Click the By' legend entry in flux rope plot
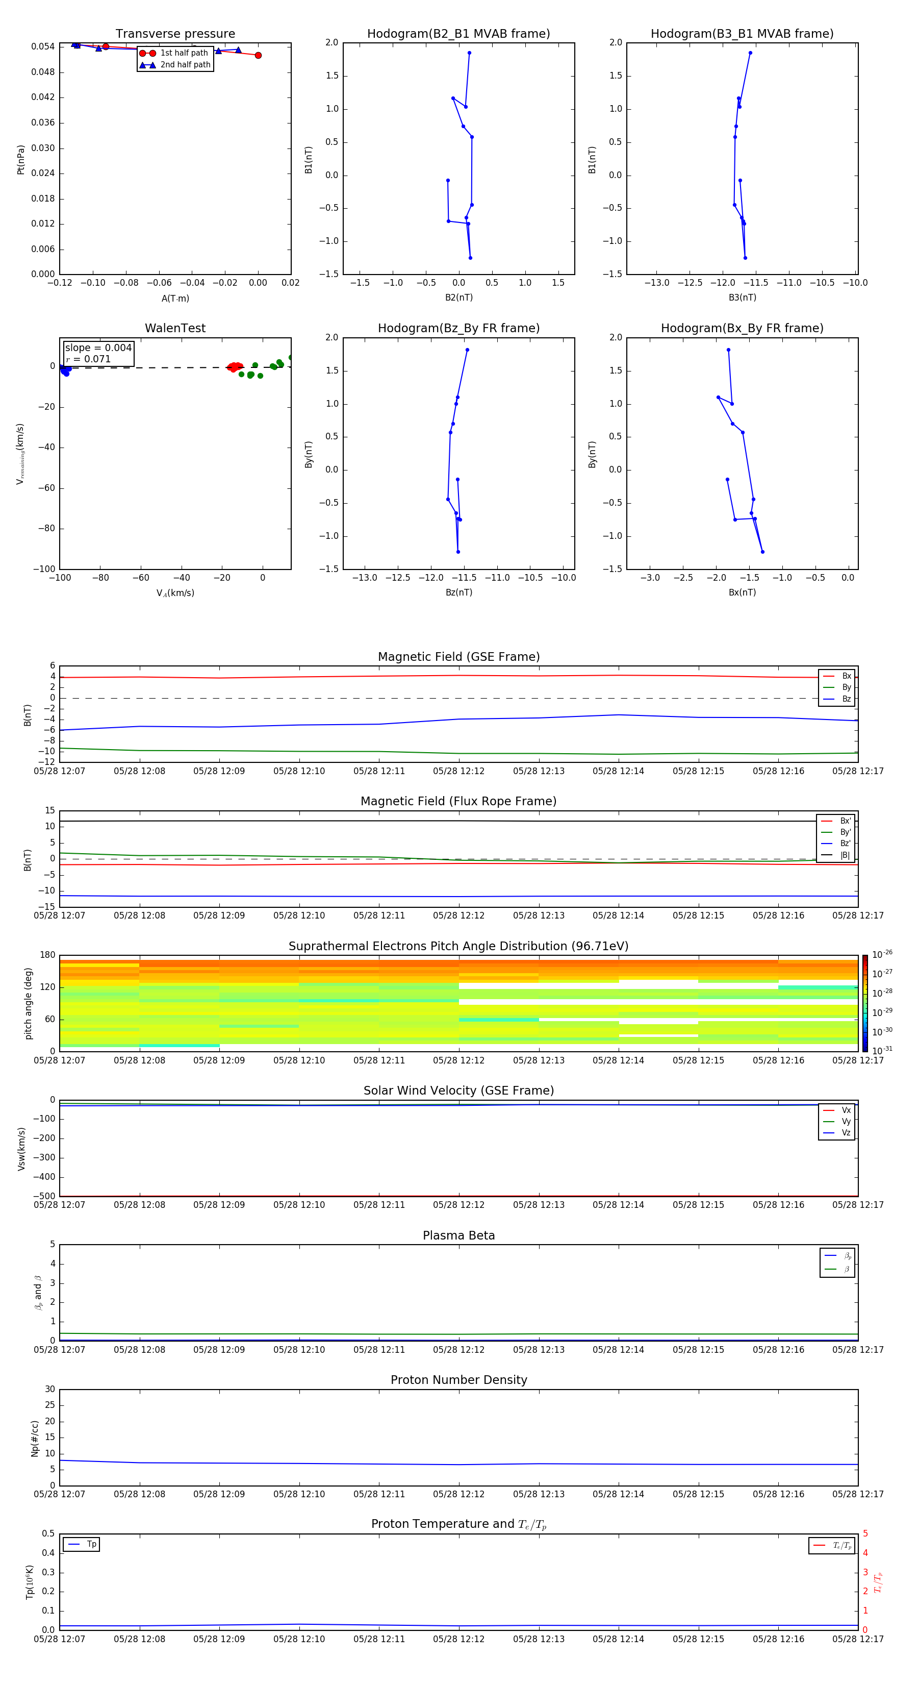The width and height of the screenshot is (918, 1684). [x=836, y=832]
